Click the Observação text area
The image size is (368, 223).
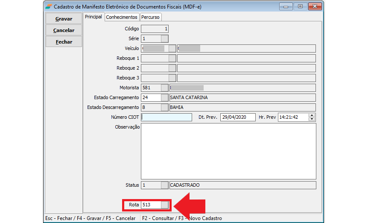click(228, 151)
